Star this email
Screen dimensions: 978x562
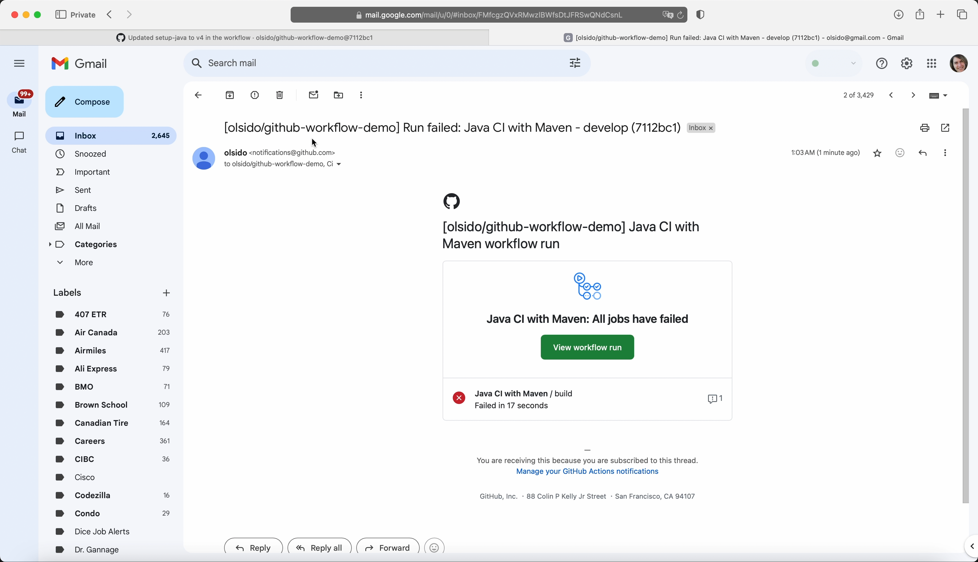tap(877, 153)
